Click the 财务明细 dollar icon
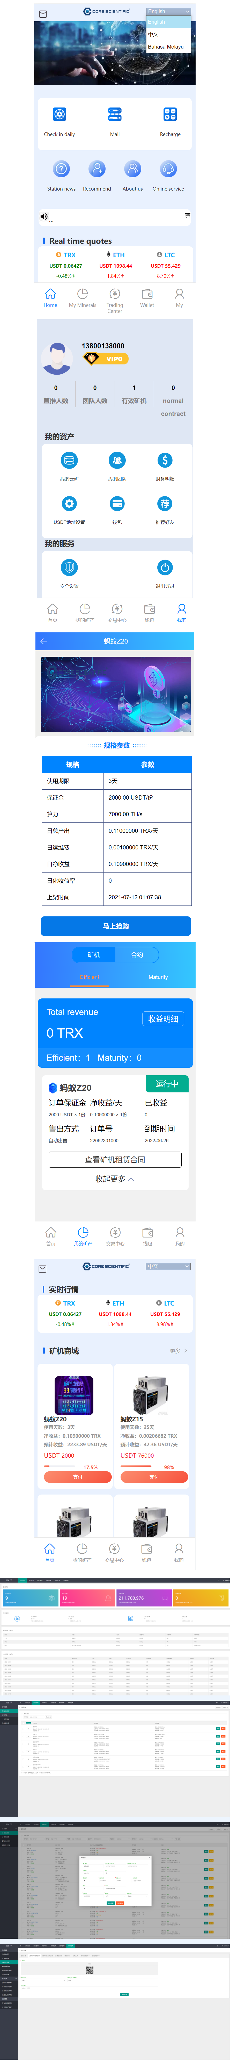 coord(164,460)
